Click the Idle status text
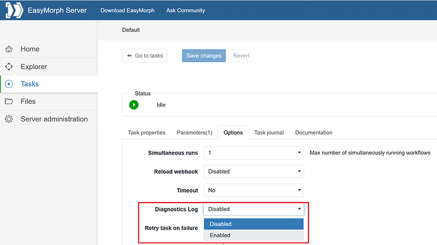The width and height of the screenshot is (437, 245). click(x=161, y=105)
